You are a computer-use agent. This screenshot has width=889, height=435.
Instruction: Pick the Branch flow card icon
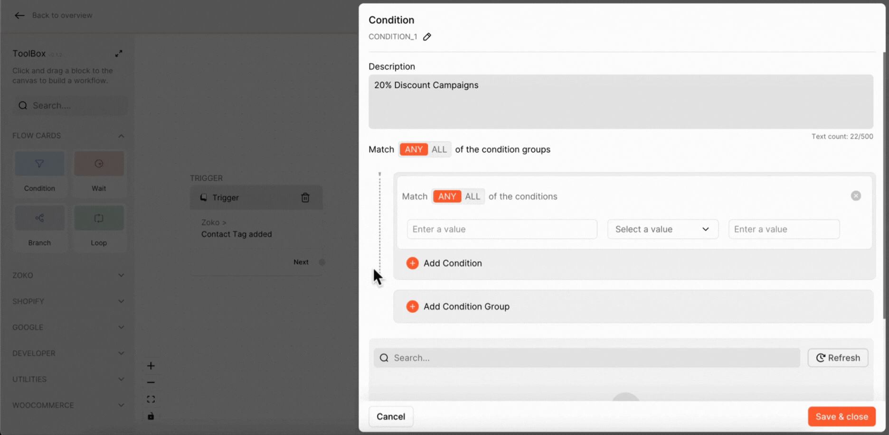click(39, 218)
